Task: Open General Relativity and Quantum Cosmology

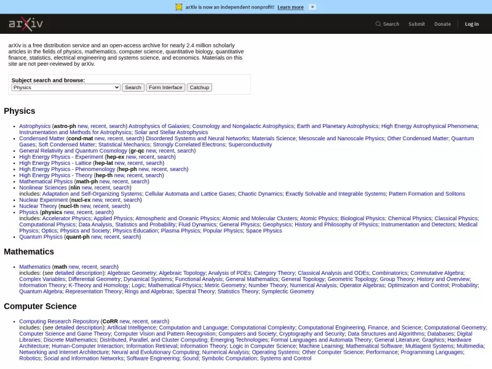Action: point(73,151)
